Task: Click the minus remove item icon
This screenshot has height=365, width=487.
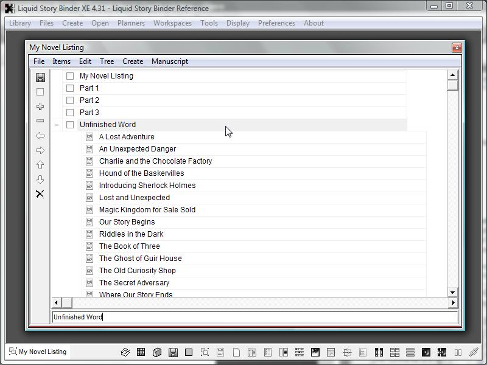Action: click(40, 121)
